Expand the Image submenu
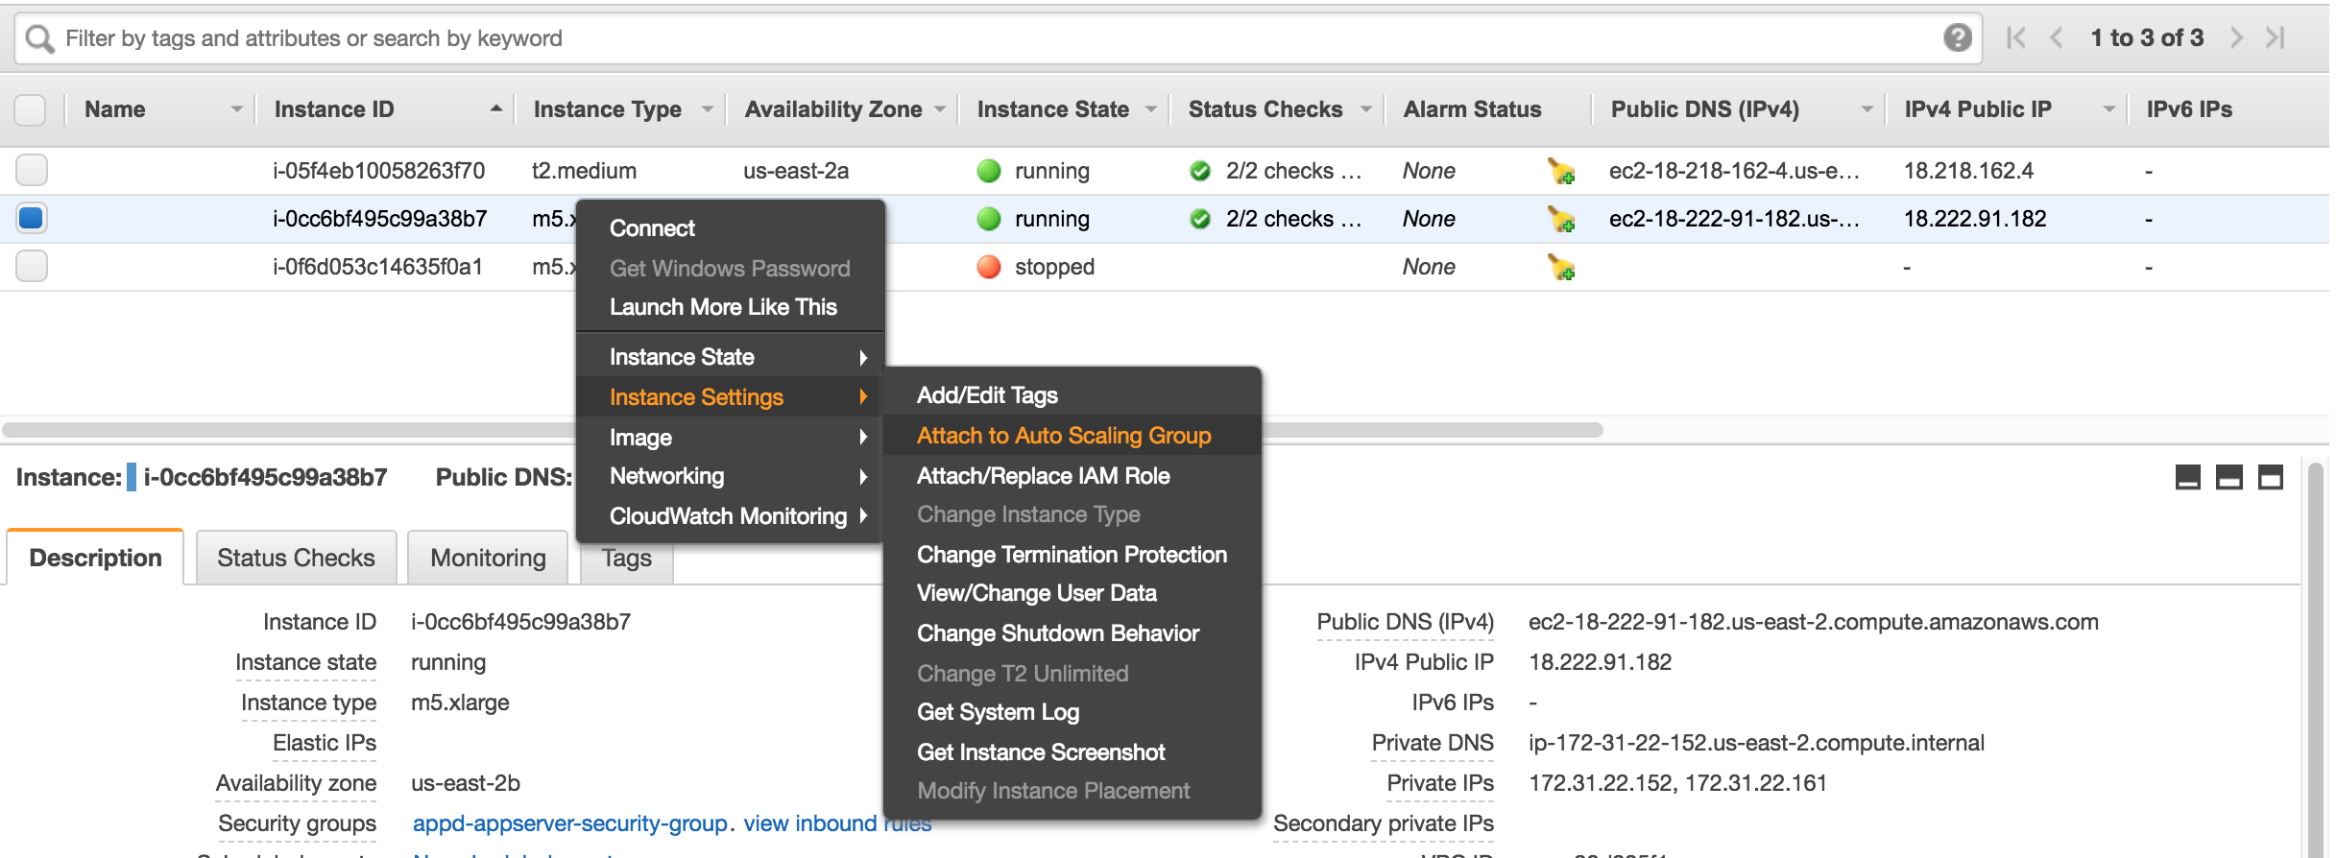Viewport: 2337px width, 858px height. (730, 438)
